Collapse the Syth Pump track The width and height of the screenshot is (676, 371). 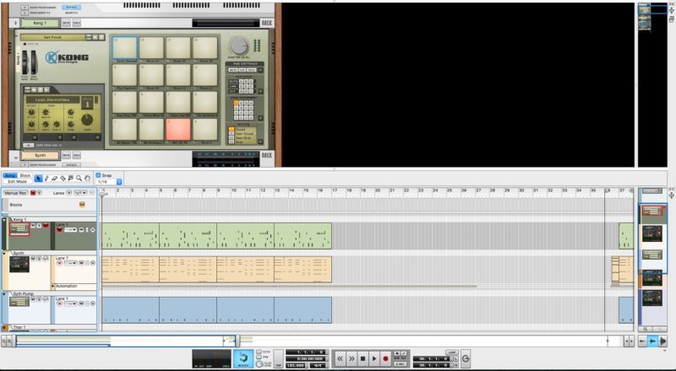click(x=5, y=294)
